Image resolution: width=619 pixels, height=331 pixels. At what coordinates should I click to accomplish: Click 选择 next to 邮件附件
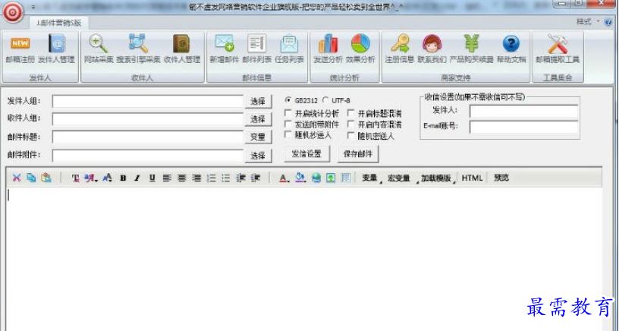258,156
